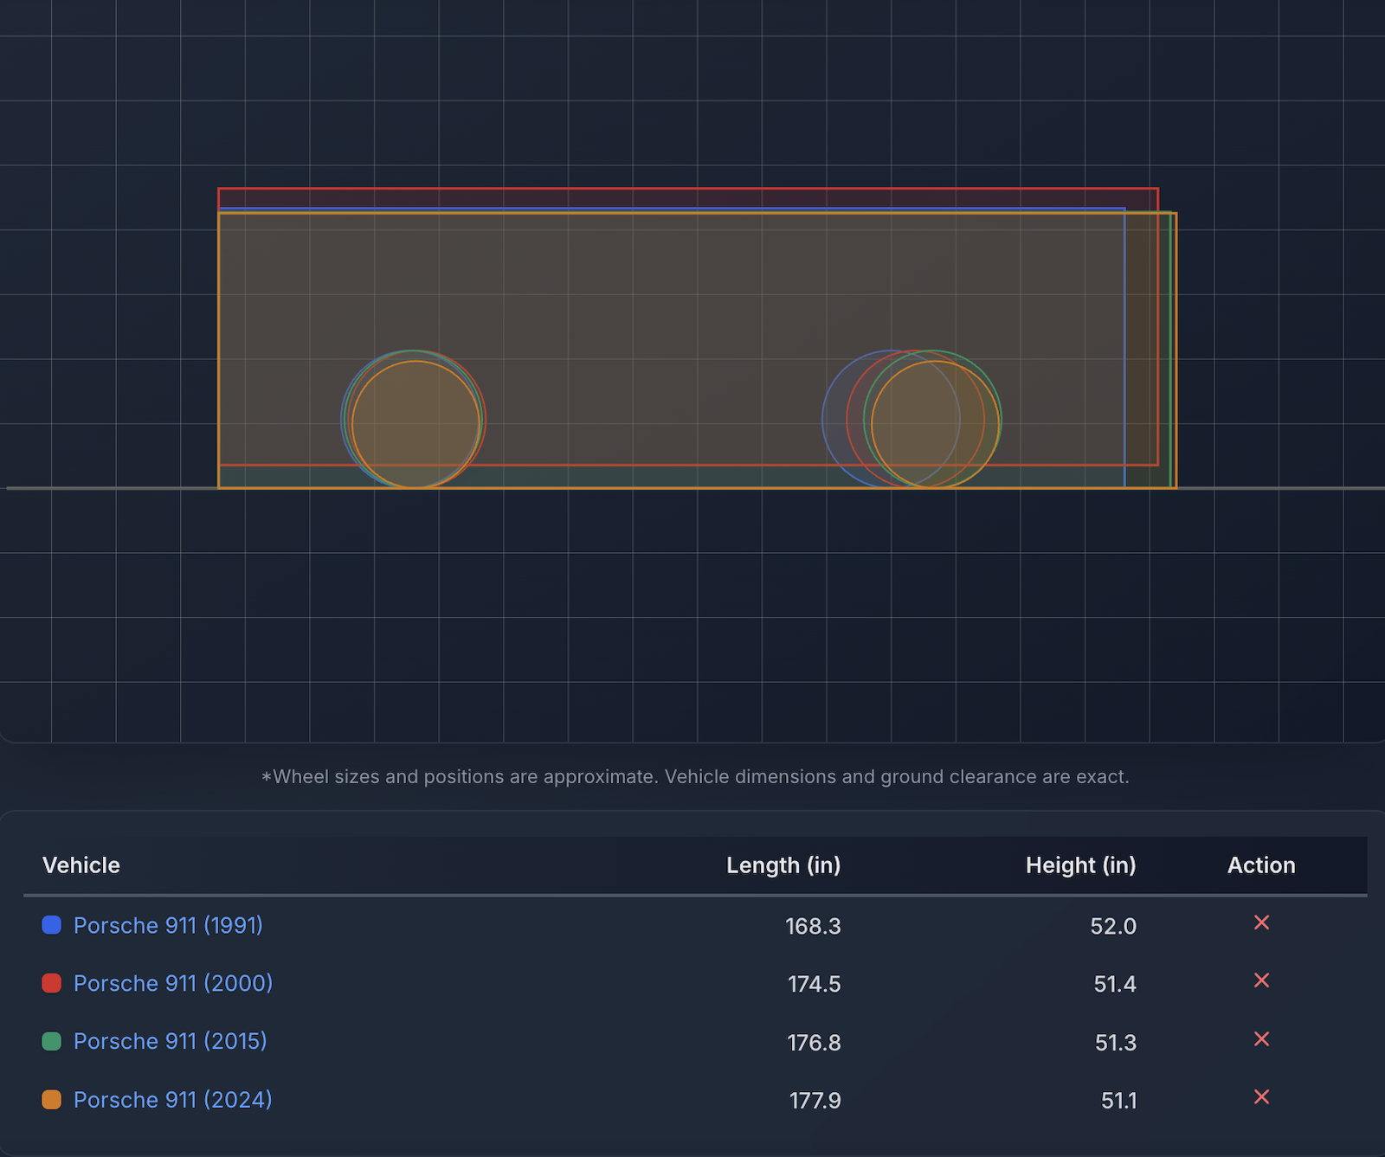Open the Porsche 911 (1991) link

pyautogui.click(x=168, y=925)
